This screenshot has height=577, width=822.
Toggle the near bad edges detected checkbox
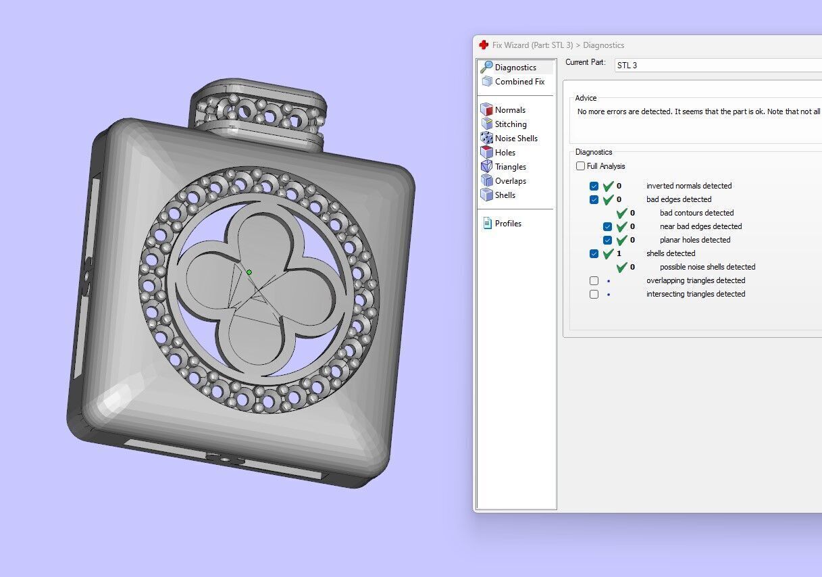click(607, 226)
